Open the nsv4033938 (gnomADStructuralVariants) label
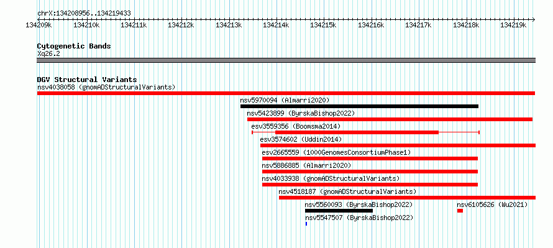Image resolution: width=553 pixels, height=248 pixels. point(331,178)
